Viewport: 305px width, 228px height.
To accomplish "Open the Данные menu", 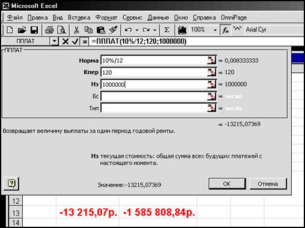I will (158, 18).
